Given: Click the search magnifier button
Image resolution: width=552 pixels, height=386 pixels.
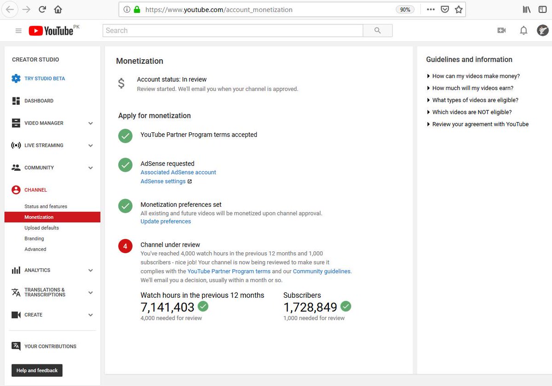Looking at the screenshot, I should [378, 30].
